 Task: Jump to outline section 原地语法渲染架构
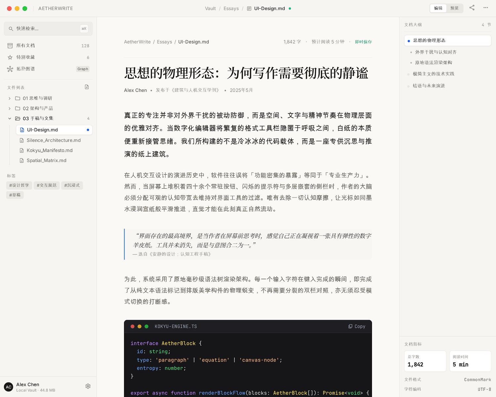tap(434, 63)
